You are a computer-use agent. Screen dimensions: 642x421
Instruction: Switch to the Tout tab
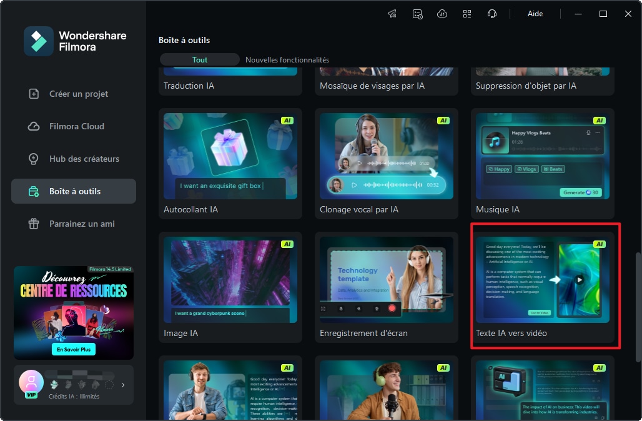point(200,60)
